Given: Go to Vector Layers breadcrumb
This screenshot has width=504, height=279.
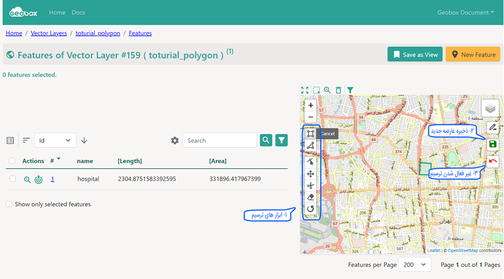Looking at the screenshot, I should tap(49, 33).
